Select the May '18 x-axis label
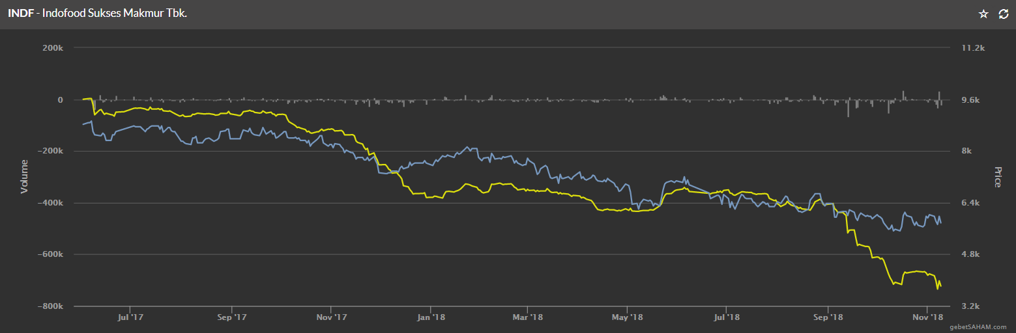Image resolution: width=1016 pixels, height=333 pixels. click(627, 317)
